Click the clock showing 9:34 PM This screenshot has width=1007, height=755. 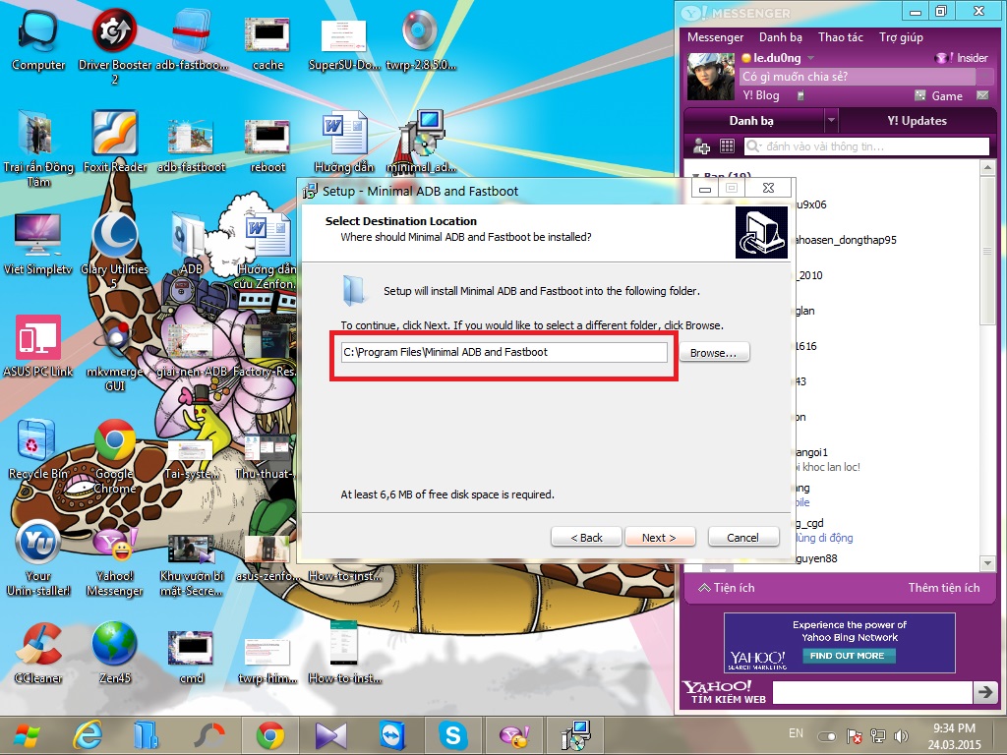tap(954, 728)
